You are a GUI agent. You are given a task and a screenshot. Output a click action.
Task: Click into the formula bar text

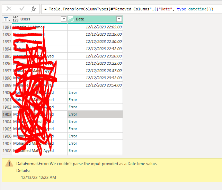[128, 9]
